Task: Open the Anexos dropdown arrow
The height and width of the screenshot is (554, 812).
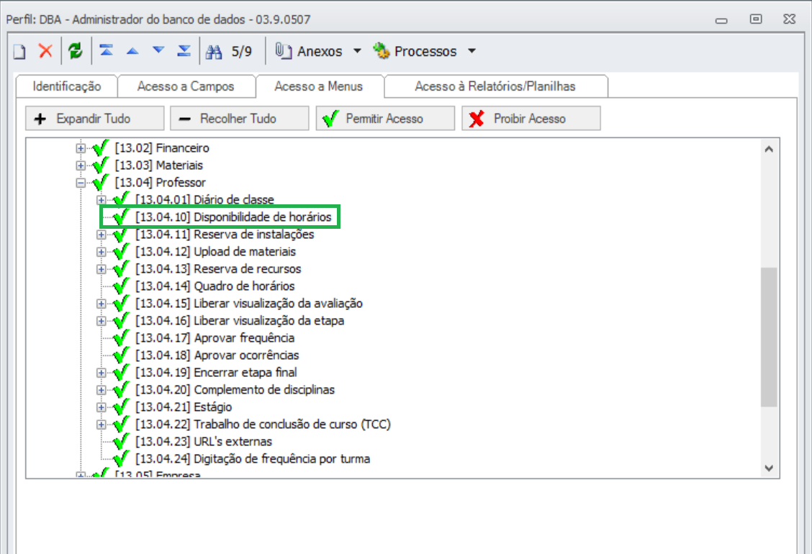Action: (357, 51)
